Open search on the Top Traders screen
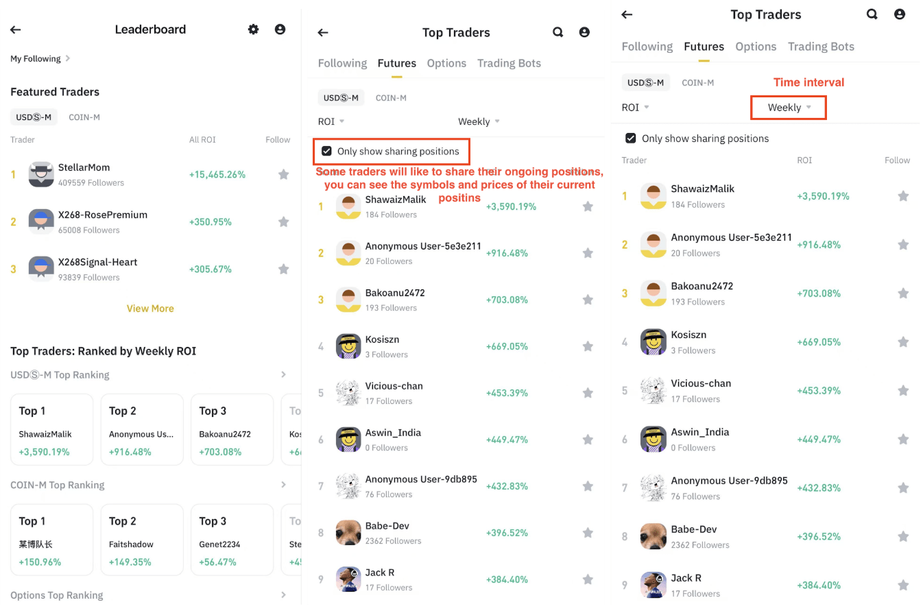 pyautogui.click(x=558, y=32)
